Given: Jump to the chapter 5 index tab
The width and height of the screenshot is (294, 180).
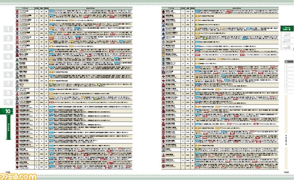Looking at the screenshot, I should pos(8,65).
